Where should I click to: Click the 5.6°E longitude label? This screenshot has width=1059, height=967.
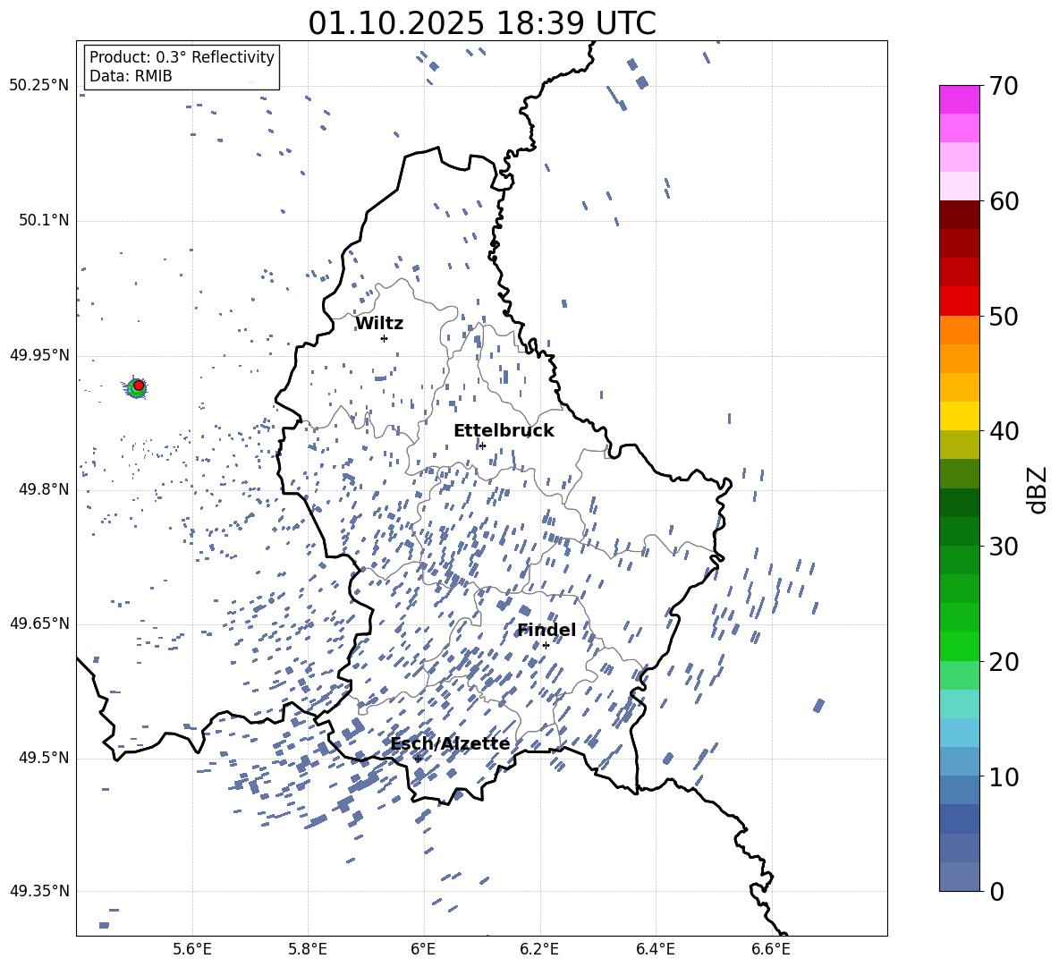click(x=192, y=949)
